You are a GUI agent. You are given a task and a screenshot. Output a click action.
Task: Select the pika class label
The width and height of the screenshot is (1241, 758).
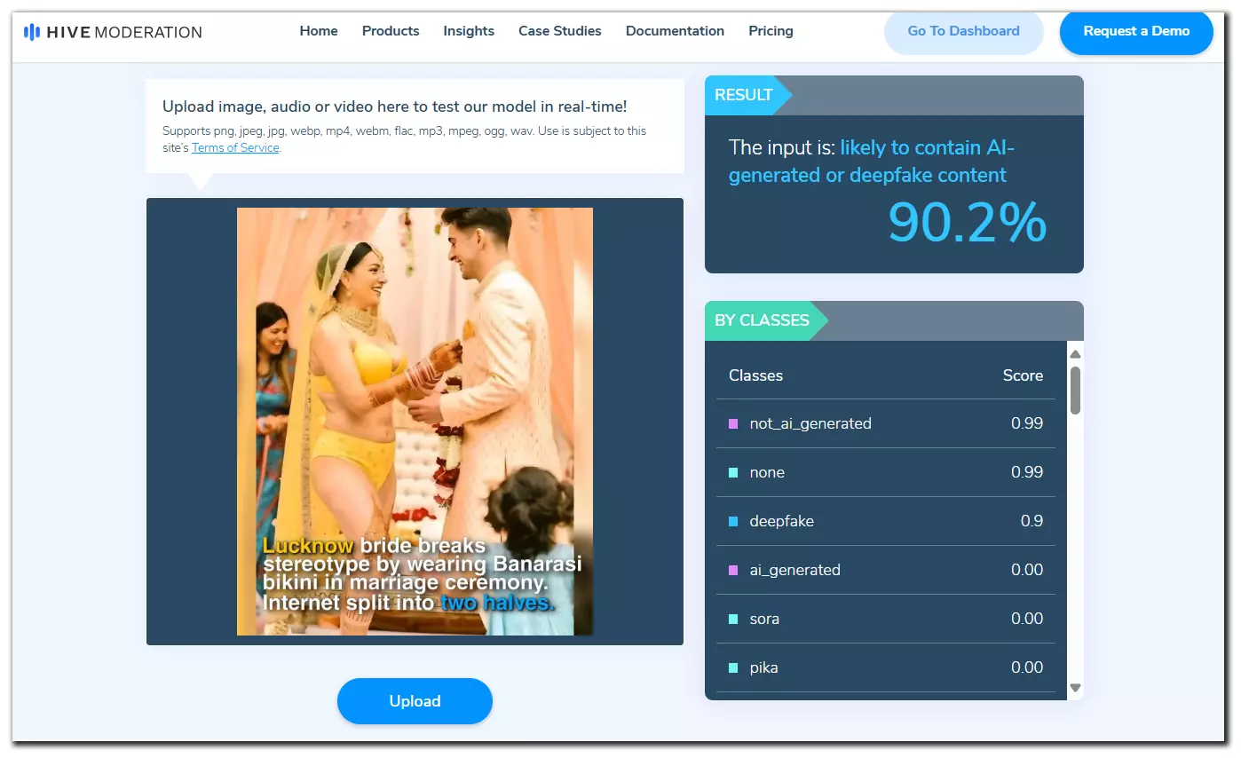(763, 667)
